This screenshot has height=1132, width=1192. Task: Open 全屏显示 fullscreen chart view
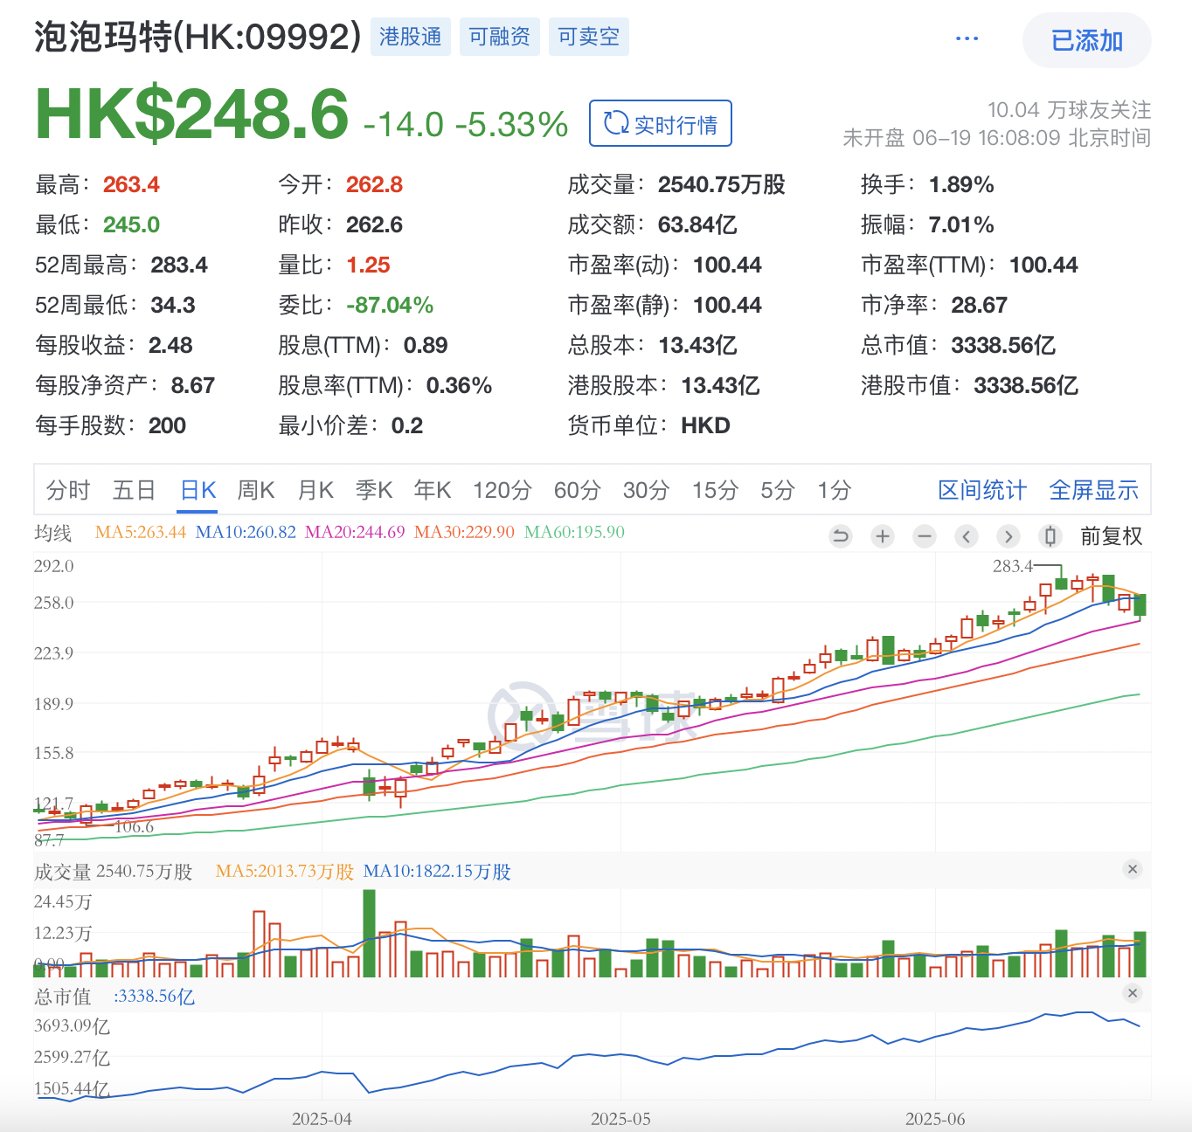tap(1094, 490)
